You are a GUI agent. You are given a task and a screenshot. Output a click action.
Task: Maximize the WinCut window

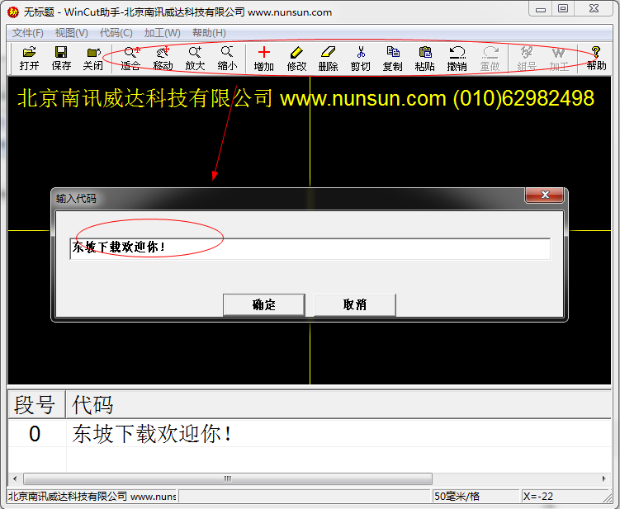click(563, 9)
